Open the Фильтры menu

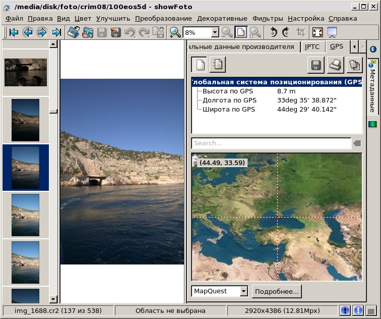coord(268,18)
